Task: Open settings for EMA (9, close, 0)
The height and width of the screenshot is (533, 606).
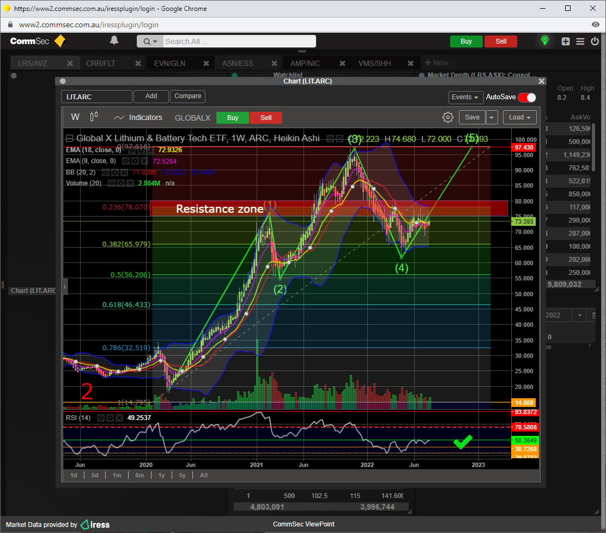Action: [x=135, y=161]
